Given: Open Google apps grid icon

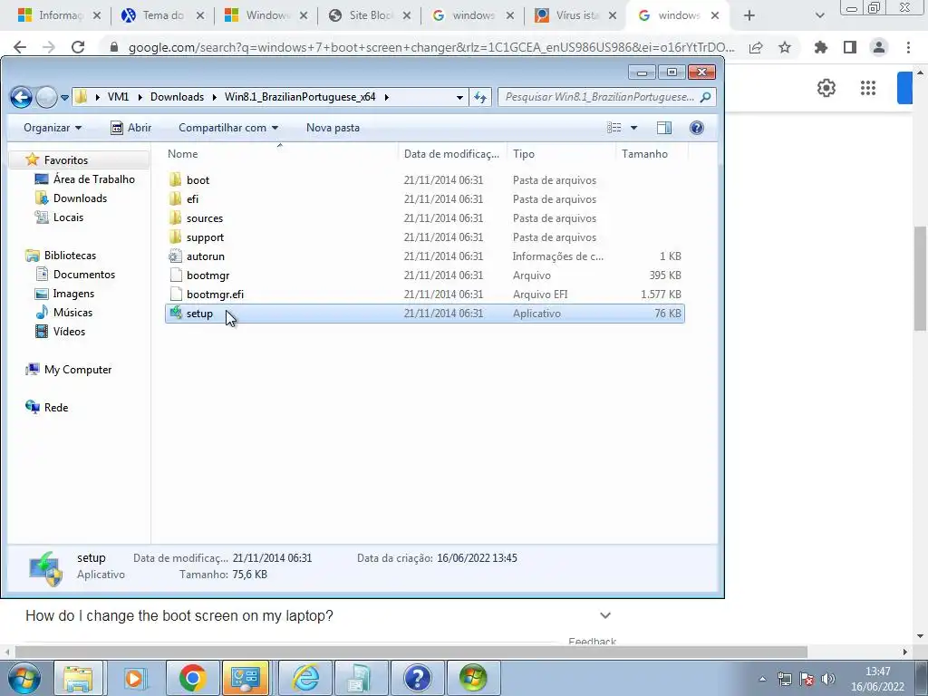Looking at the screenshot, I should click(x=867, y=88).
